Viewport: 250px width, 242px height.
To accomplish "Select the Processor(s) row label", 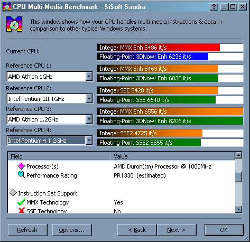I will [42, 166].
